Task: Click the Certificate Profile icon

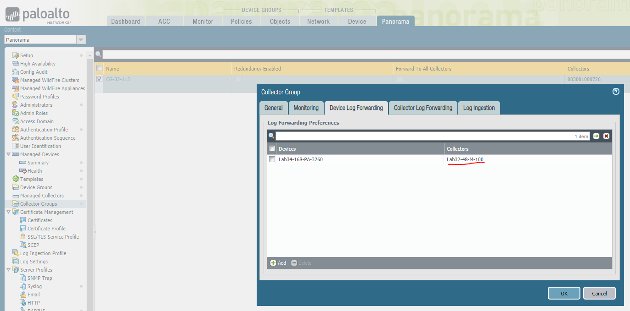Action: point(23,229)
